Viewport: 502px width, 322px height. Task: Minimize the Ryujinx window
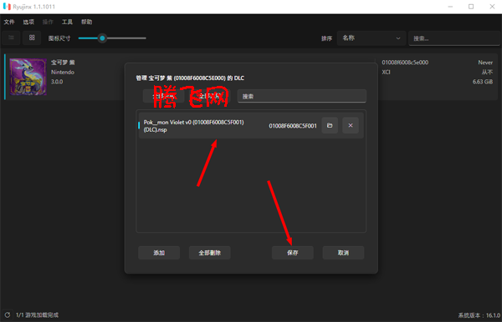point(450,7)
